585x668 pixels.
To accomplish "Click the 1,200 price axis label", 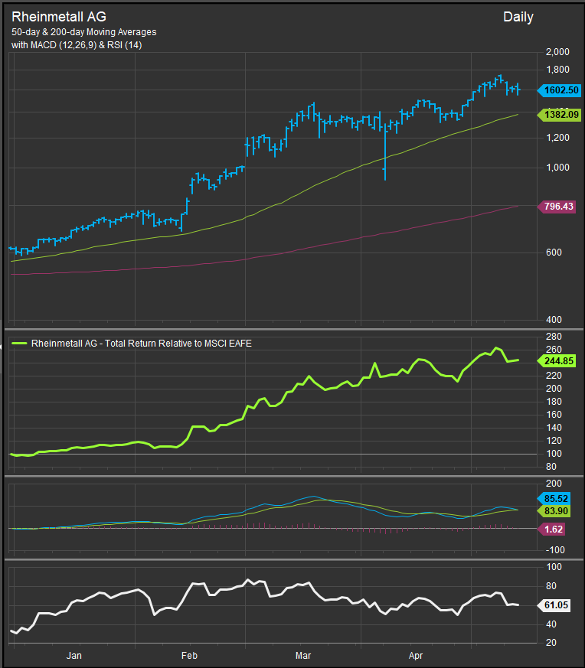I will tap(557, 138).
